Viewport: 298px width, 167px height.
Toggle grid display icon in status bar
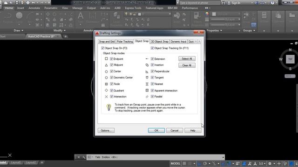tap(184, 163)
